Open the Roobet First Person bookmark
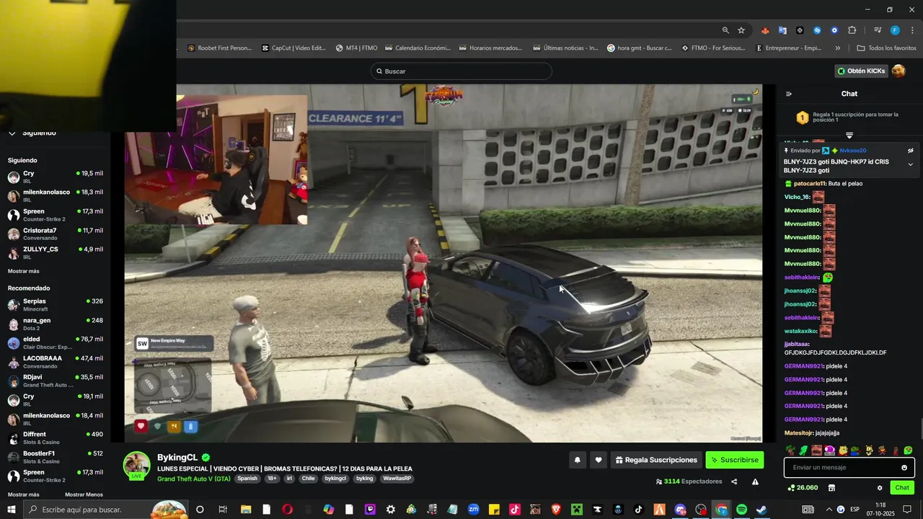 [x=219, y=48]
